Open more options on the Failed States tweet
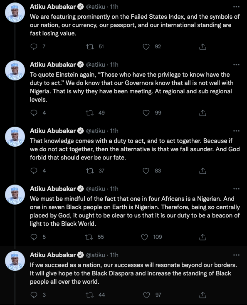This screenshot has width=247, height=305. (236, 7)
